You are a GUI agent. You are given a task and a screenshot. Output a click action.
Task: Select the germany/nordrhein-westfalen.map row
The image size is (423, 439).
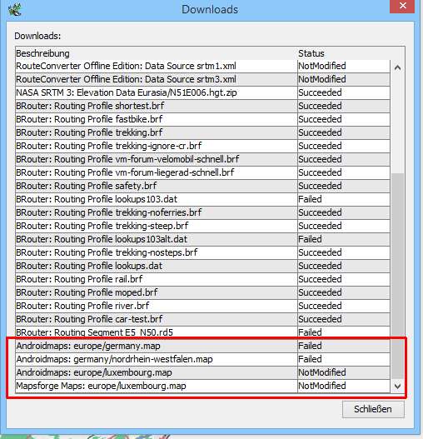(202, 359)
